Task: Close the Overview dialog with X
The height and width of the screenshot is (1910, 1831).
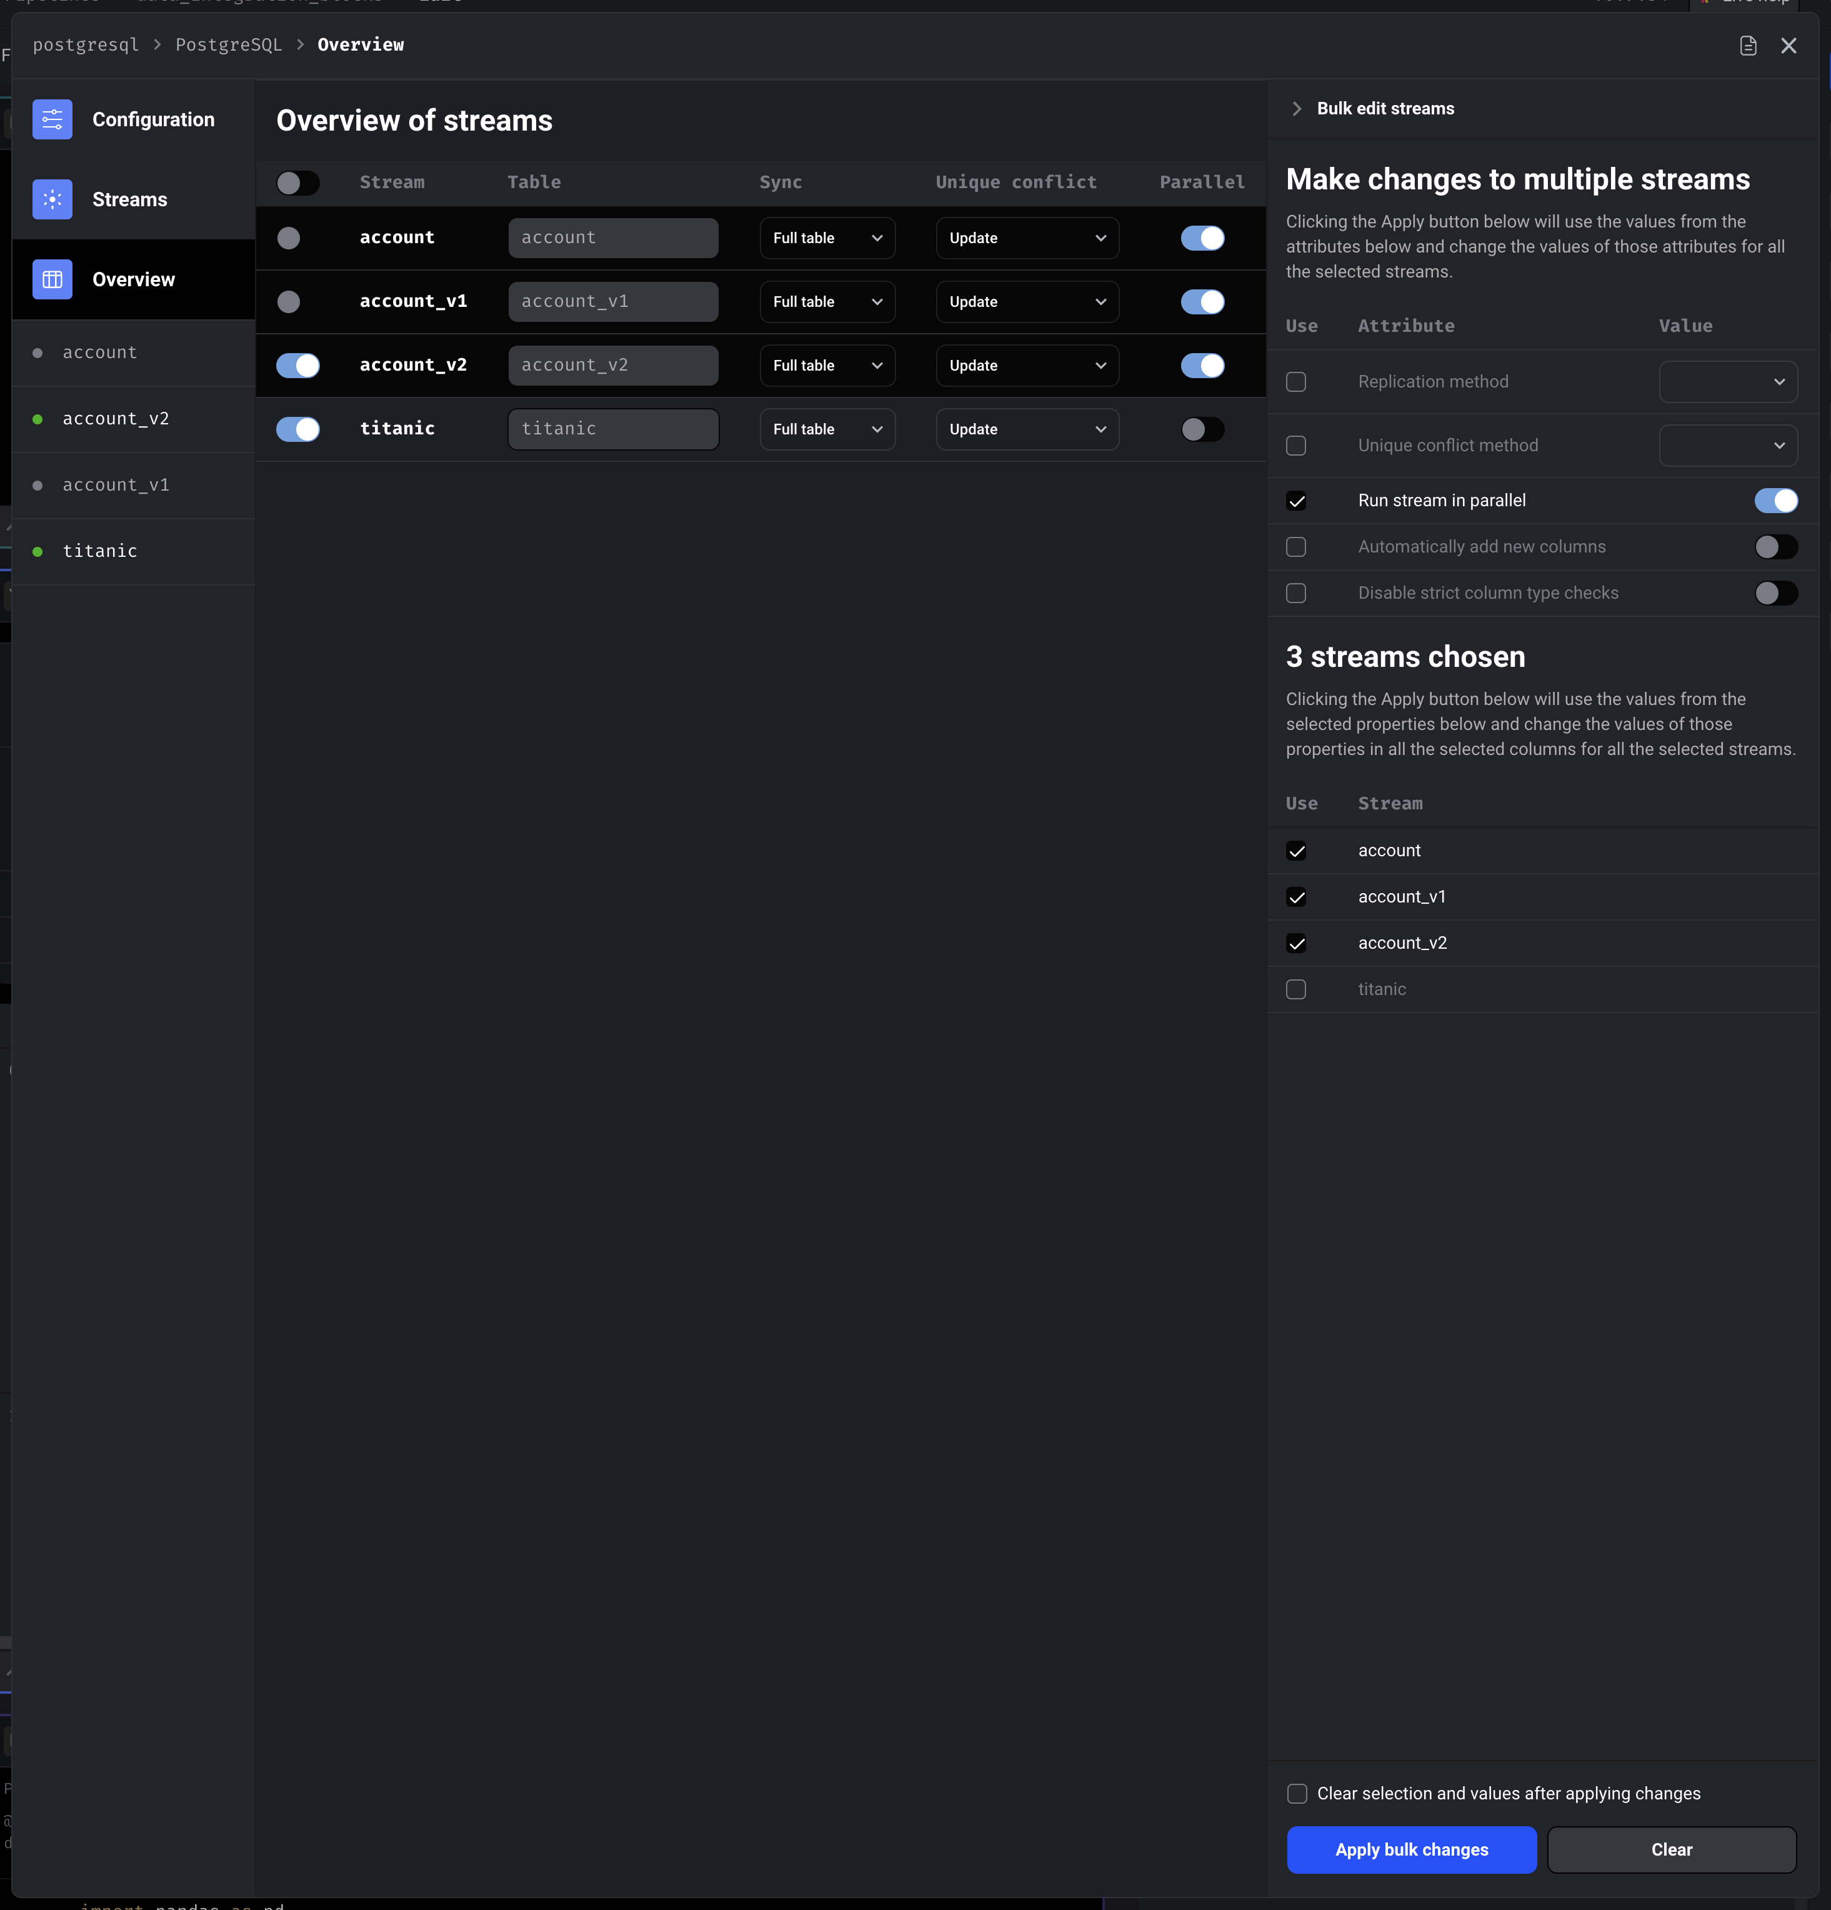Action: [x=1789, y=46]
